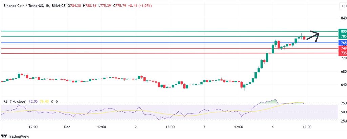The height and width of the screenshot is (139, 347).
Task: Click the green 800 price label
Action: (x=343, y=31)
